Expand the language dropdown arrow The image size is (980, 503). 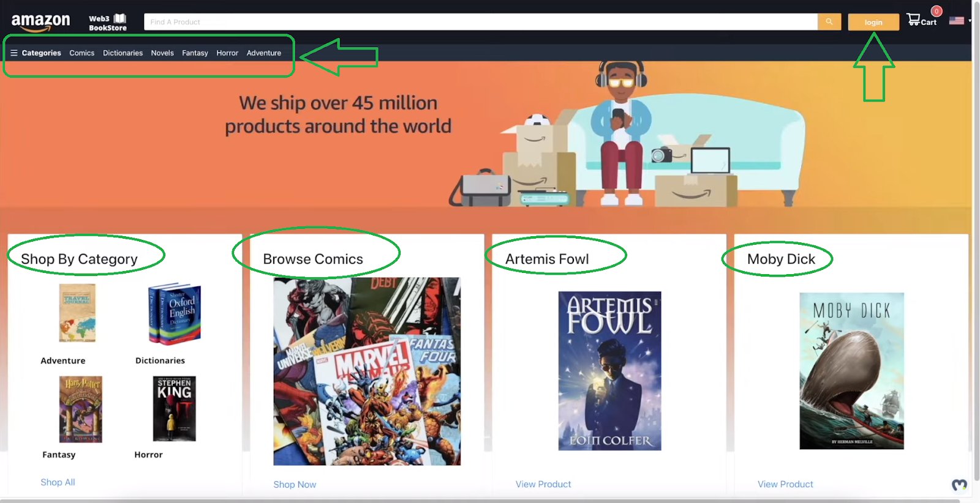coord(970,21)
